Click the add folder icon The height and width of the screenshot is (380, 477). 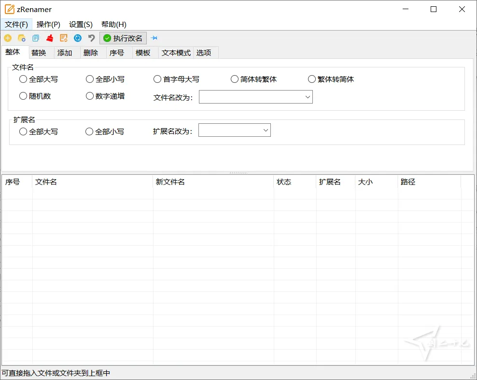coord(22,38)
